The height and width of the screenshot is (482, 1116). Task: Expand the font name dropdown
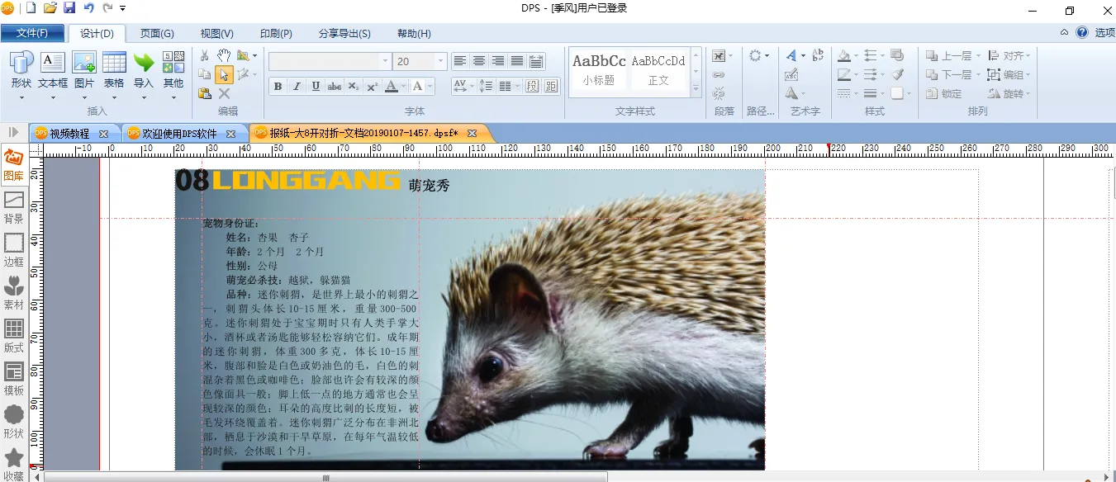pyautogui.click(x=385, y=62)
